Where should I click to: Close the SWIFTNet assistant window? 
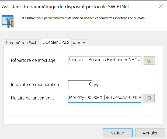161,6
